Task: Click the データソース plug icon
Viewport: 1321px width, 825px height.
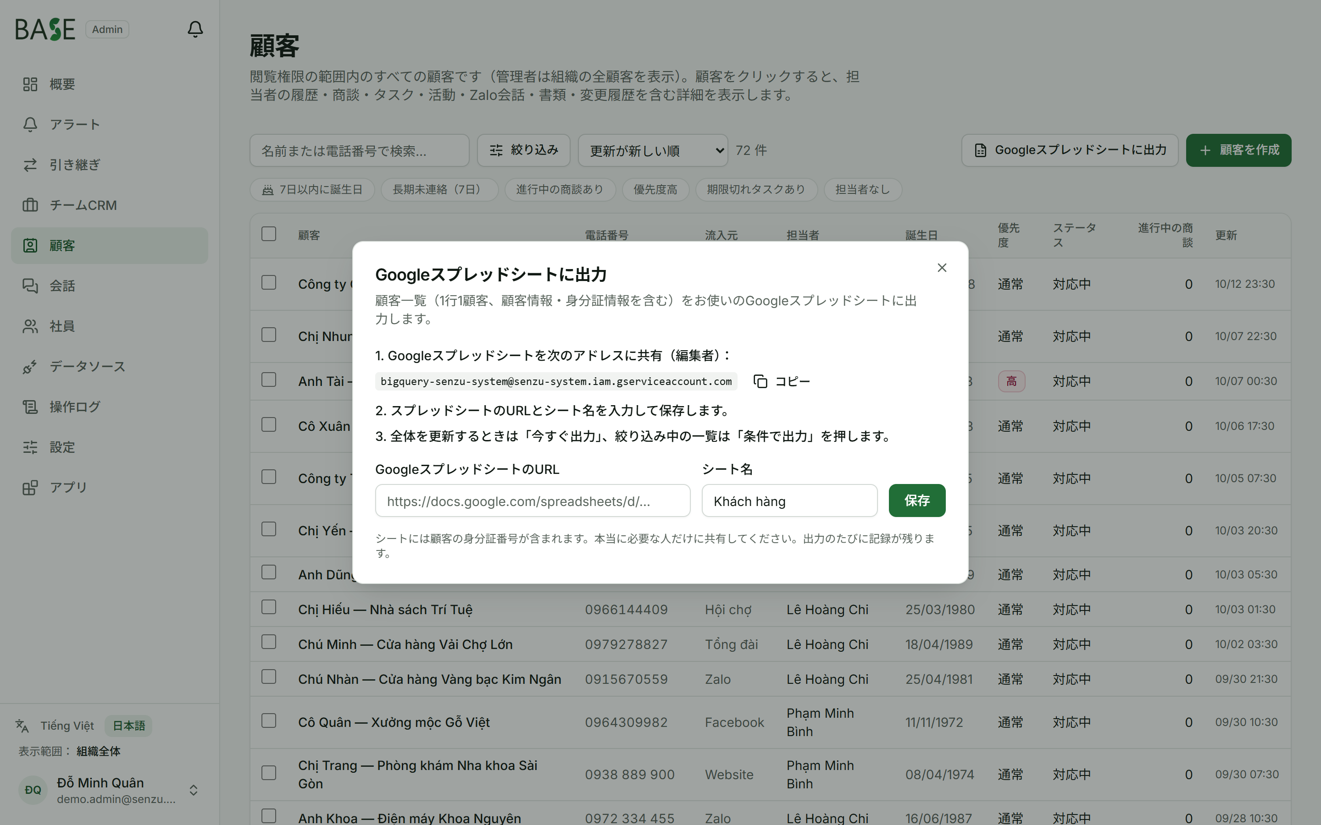Action: tap(30, 367)
